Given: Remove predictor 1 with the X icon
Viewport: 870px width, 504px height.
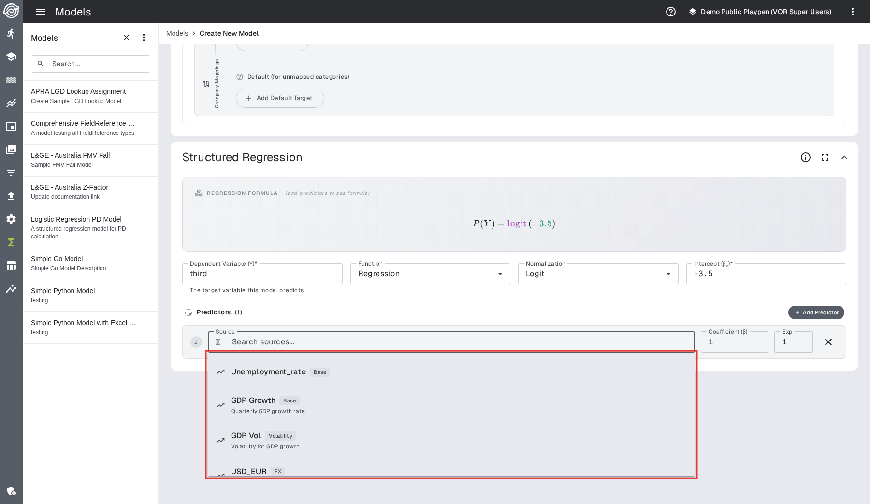Looking at the screenshot, I should coord(828,342).
